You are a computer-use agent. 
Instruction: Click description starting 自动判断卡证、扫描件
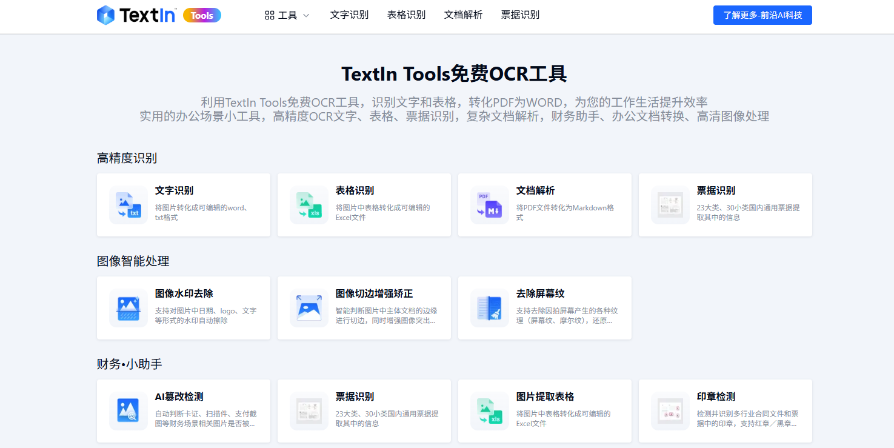tap(206, 418)
